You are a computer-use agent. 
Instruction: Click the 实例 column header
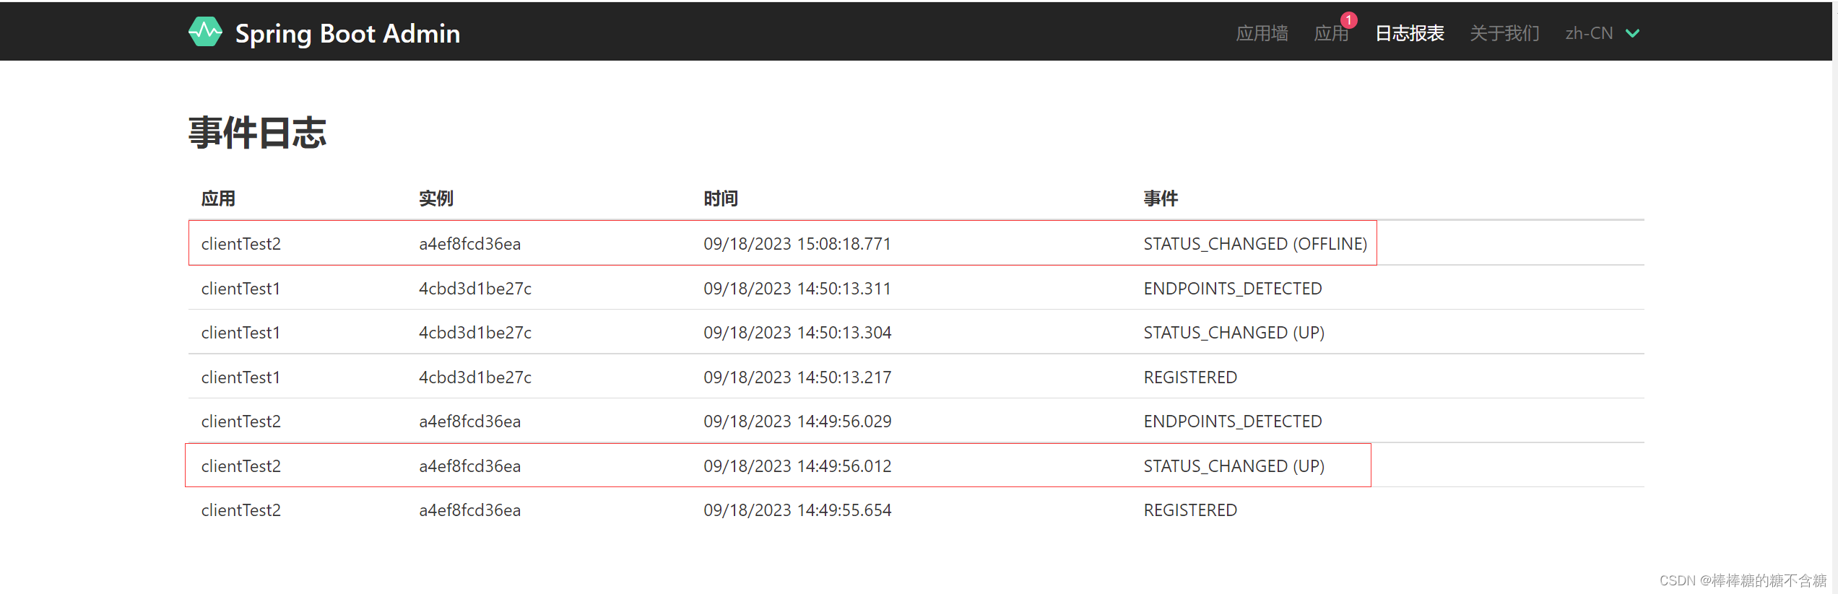coord(436,198)
